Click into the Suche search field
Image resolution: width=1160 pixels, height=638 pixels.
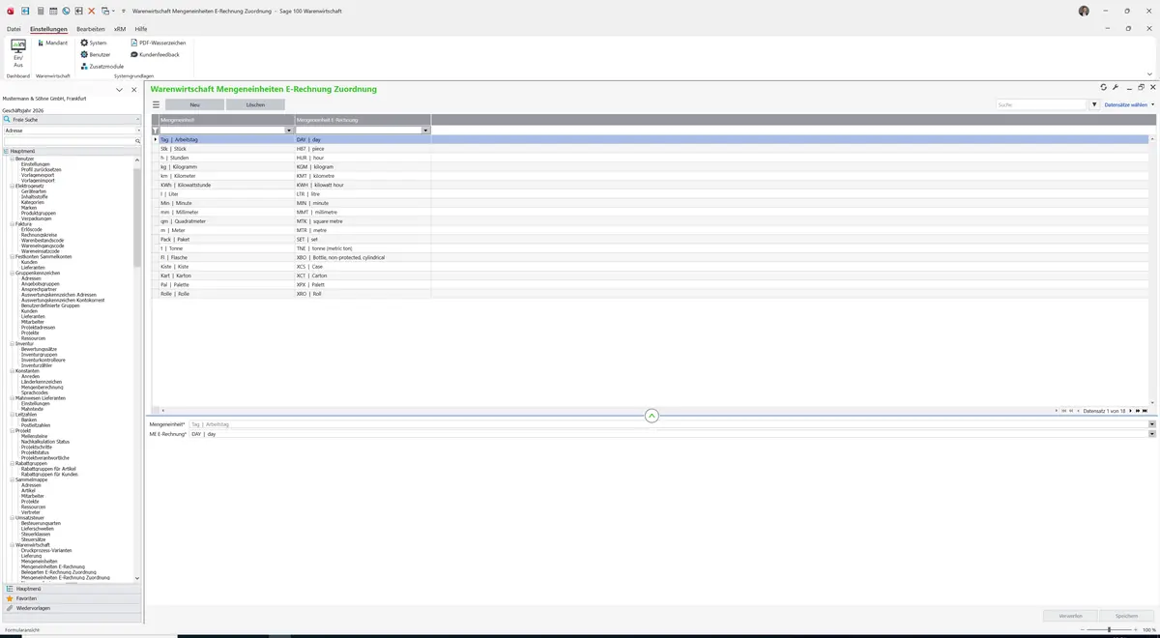click(1042, 104)
